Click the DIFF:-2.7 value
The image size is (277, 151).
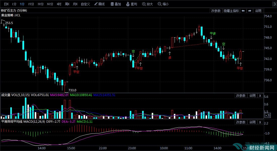pyautogui.click(x=54, y=122)
